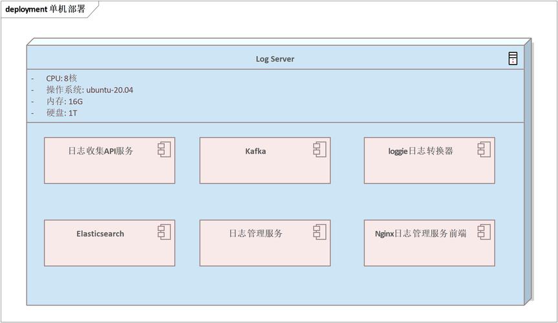This screenshot has width=558, height=323.
Task: Click the deployment 单机部署 diagram frame label
Action: [45, 9]
